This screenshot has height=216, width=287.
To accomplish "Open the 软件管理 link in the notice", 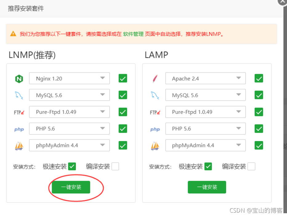I will (134, 34).
